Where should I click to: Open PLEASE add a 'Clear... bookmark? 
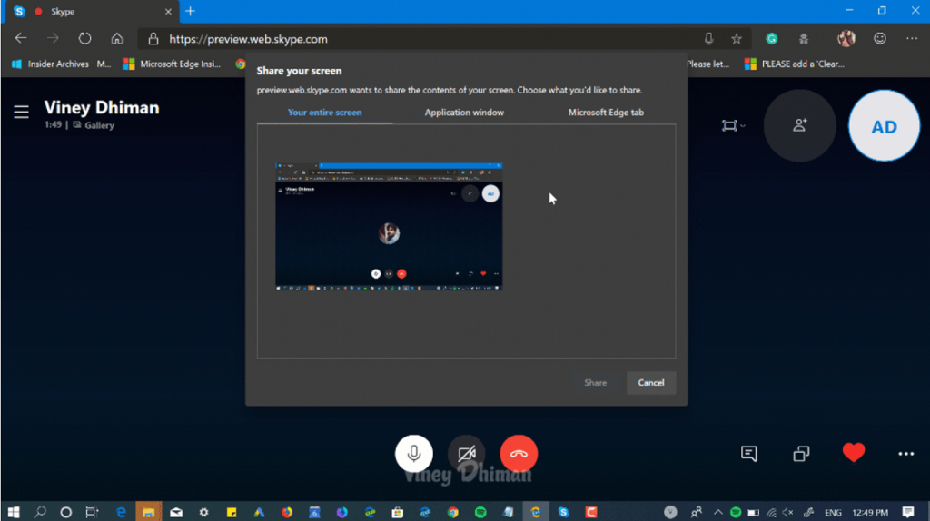pos(795,64)
